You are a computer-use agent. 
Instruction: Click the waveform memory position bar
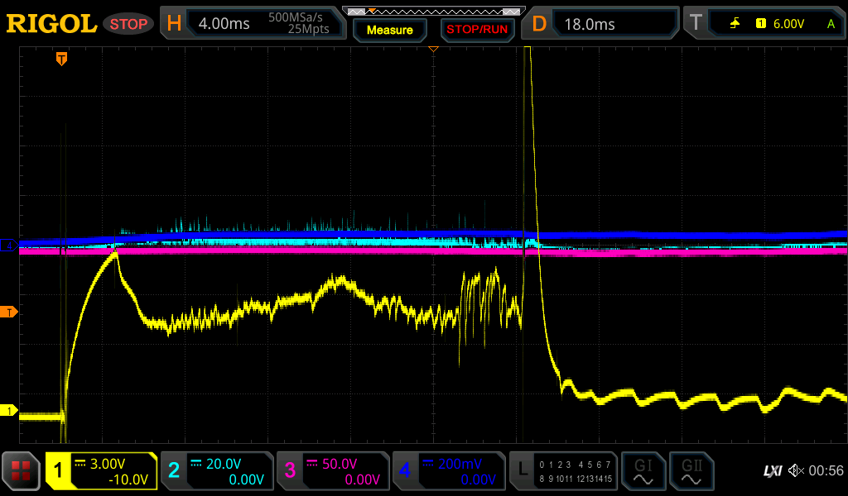[433, 11]
